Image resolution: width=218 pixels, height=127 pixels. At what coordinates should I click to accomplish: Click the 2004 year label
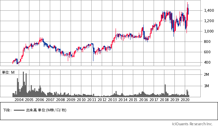coord(19,100)
